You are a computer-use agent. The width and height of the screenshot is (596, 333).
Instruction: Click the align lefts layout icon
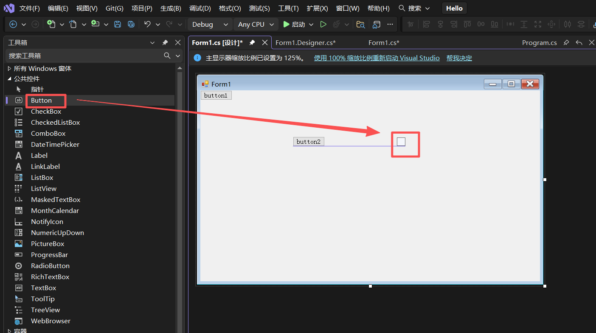(x=426, y=25)
